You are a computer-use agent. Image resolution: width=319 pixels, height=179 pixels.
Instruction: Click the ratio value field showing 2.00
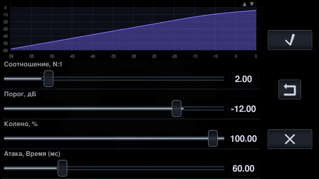point(243,79)
